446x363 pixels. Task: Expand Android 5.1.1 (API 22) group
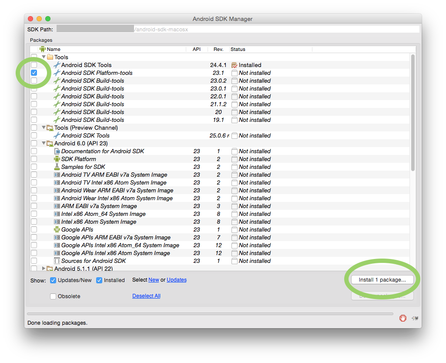pyautogui.click(x=44, y=268)
